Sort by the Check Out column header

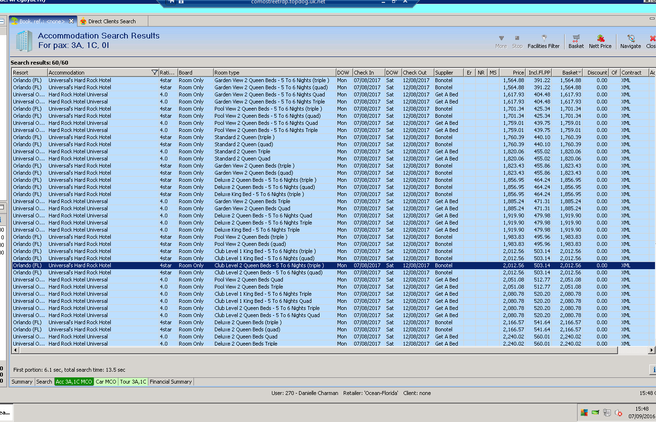[x=417, y=73]
